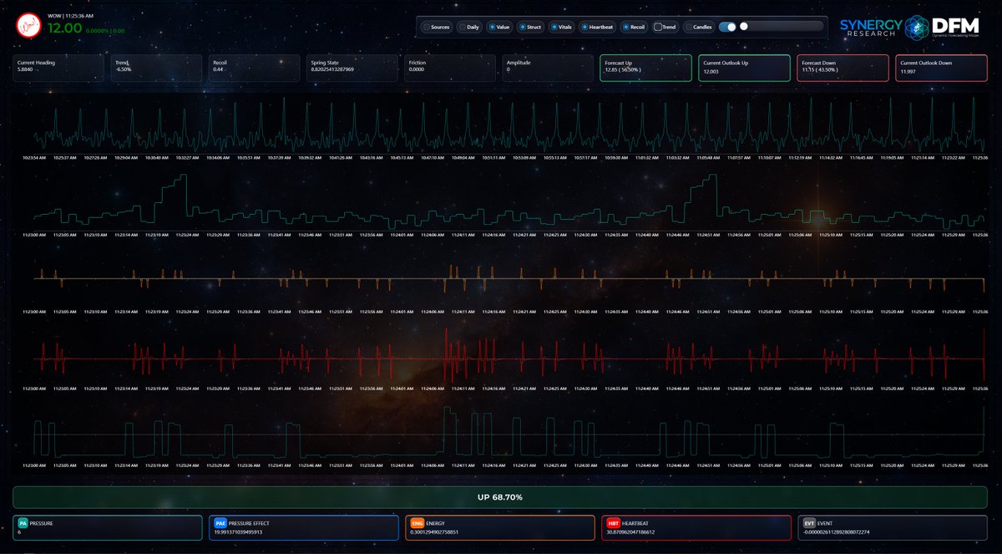
Task: Click the UP 68.70% banner
Action: click(x=501, y=496)
